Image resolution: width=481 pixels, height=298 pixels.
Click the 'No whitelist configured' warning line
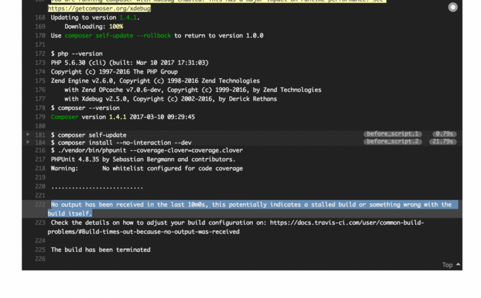147,168
